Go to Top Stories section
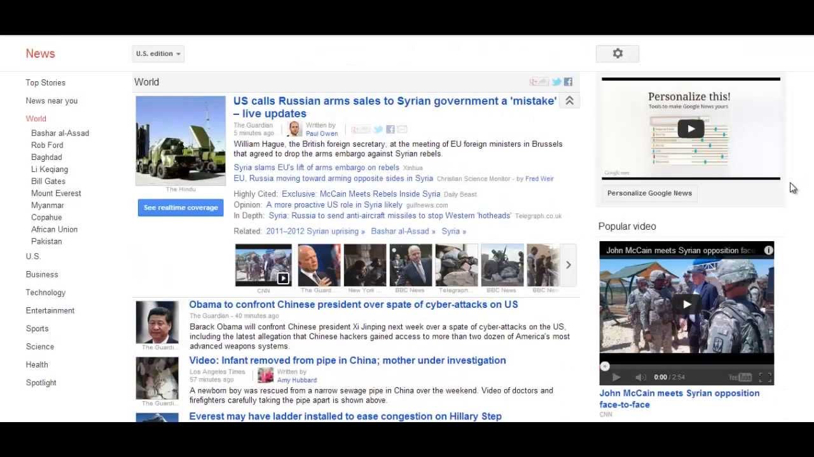Image resolution: width=814 pixels, height=457 pixels. point(45,83)
